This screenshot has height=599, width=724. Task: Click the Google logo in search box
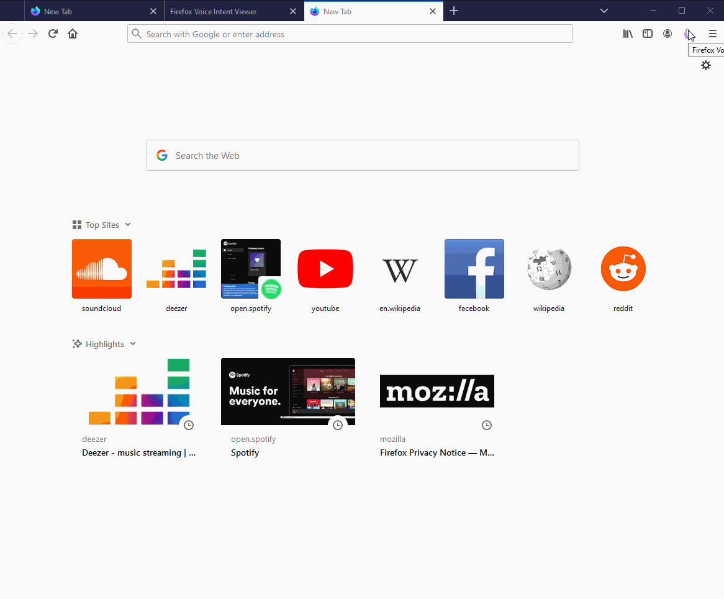click(161, 156)
